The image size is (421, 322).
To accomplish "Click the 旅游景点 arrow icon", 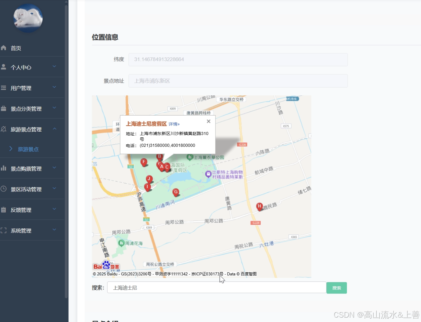I will [11, 149].
